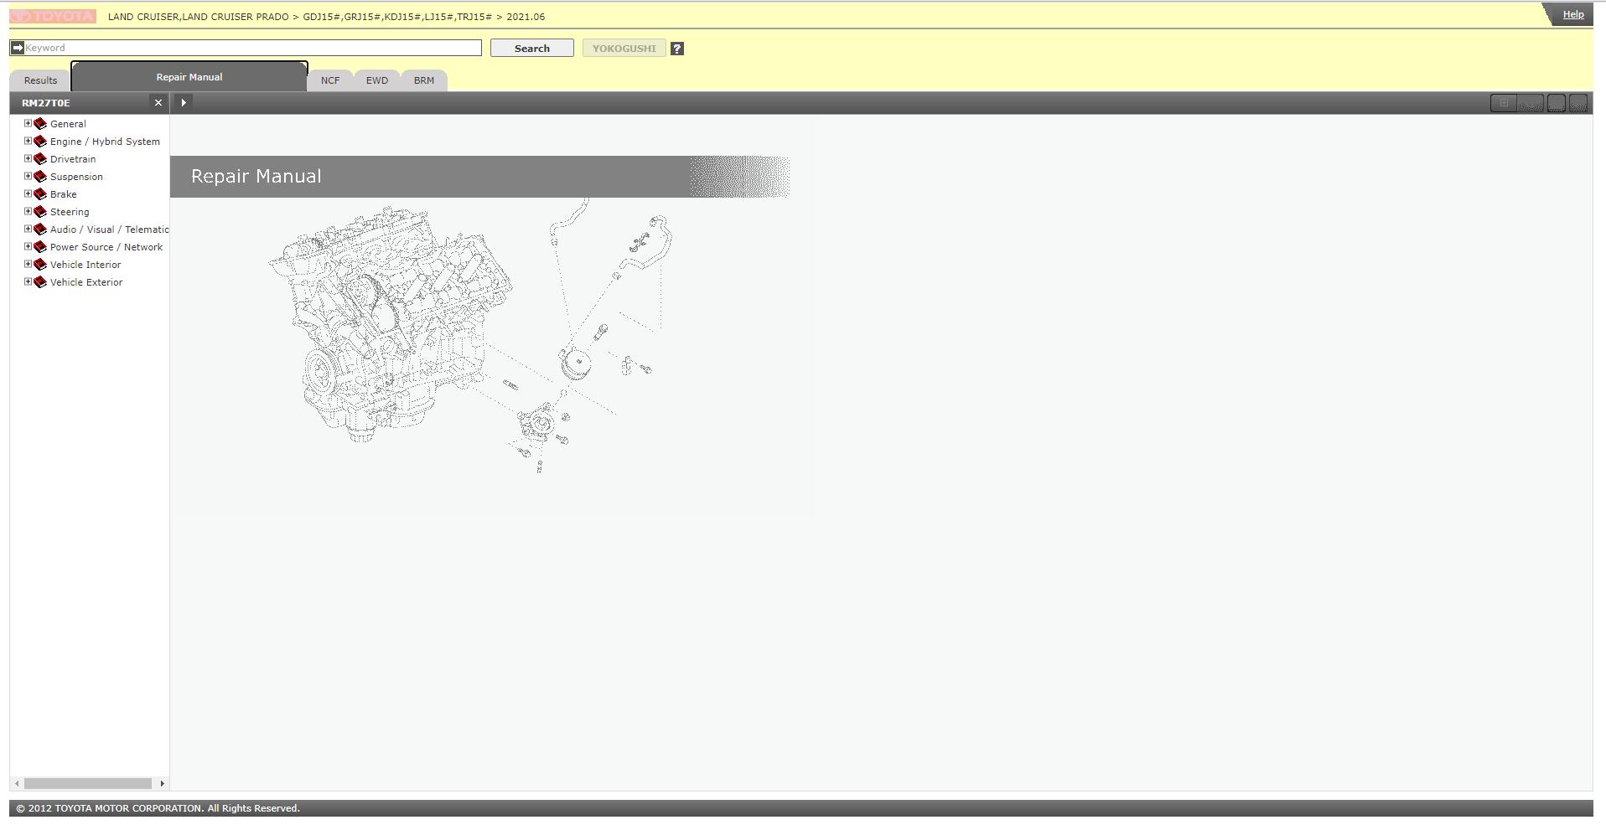
Task: Click the engine diagram illustration
Action: tap(469, 335)
